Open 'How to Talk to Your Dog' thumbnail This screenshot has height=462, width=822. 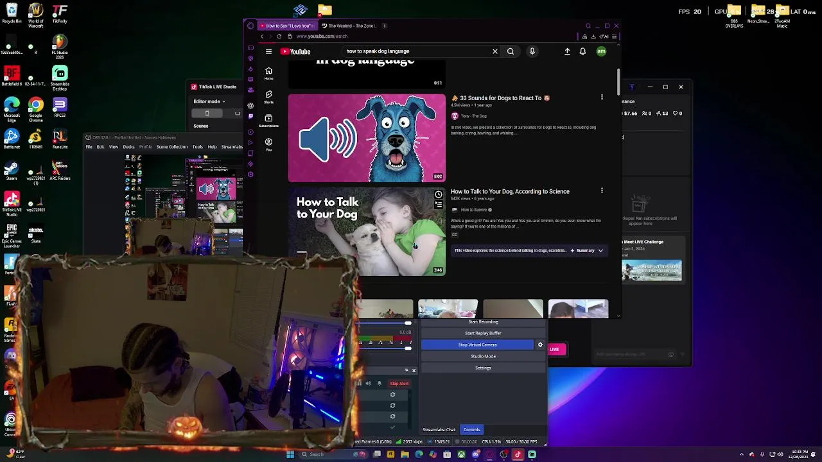pos(367,232)
